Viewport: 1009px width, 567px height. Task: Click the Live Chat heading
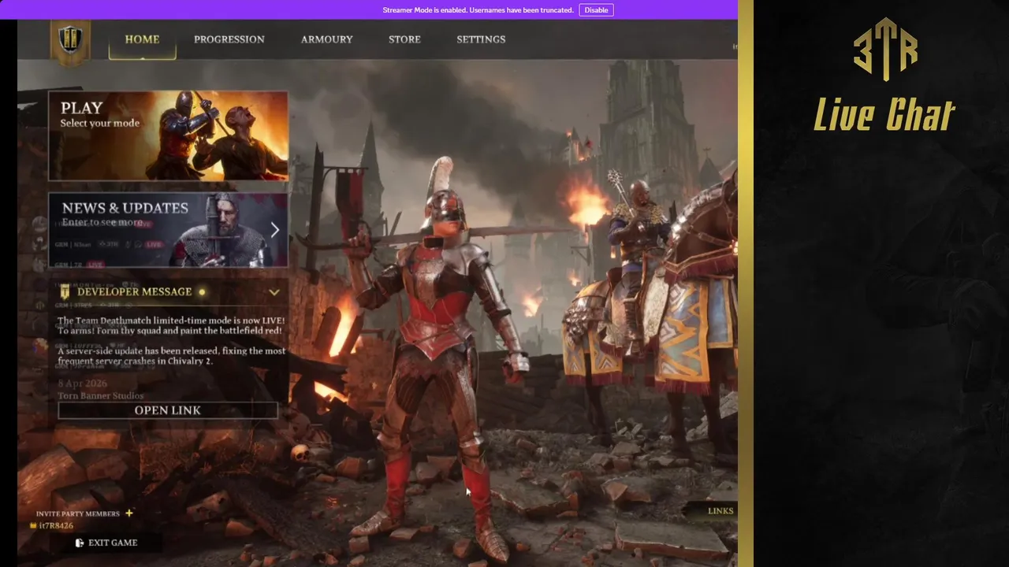(884, 115)
